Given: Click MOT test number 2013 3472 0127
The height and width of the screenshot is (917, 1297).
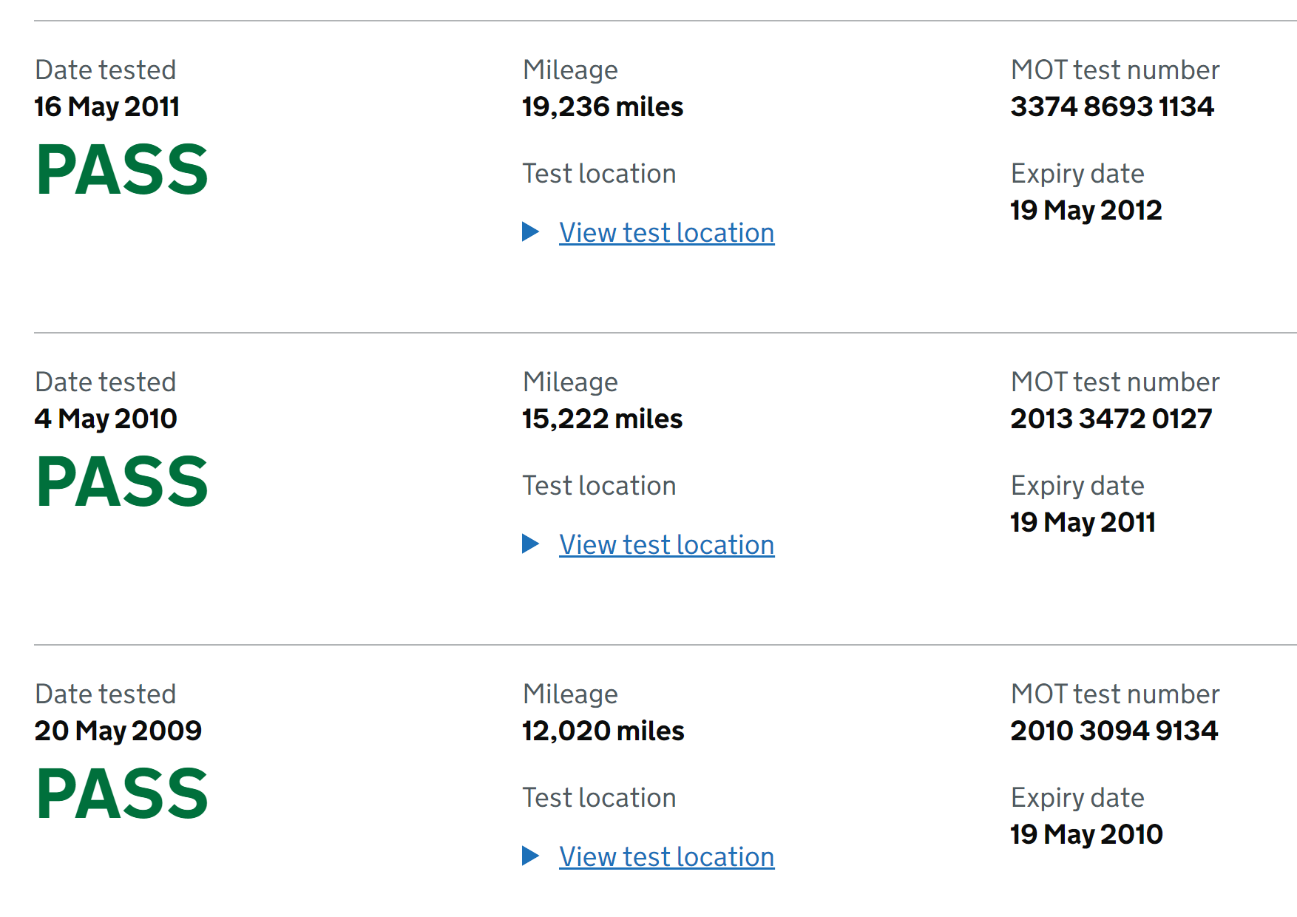Looking at the screenshot, I should (x=1111, y=419).
